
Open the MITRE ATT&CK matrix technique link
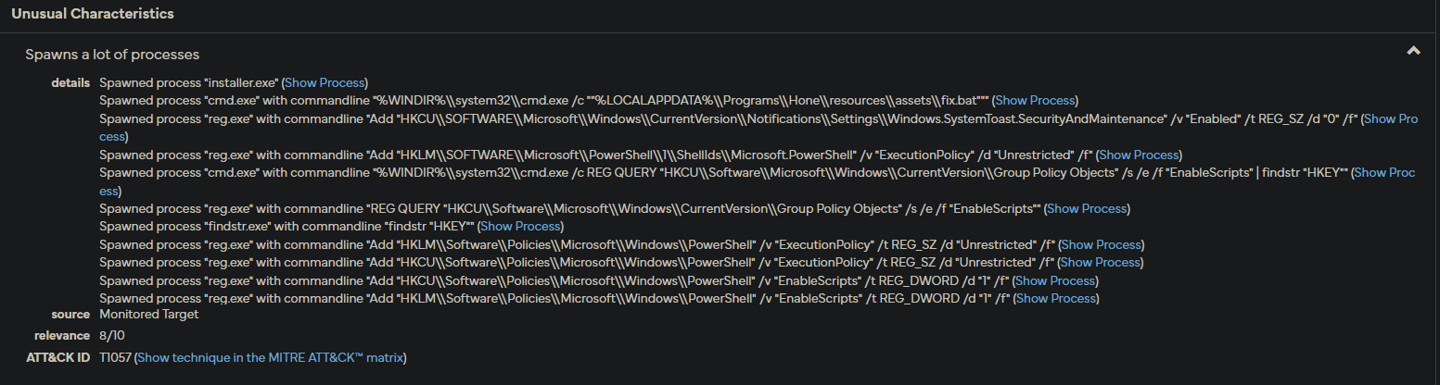[x=270, y=357]
